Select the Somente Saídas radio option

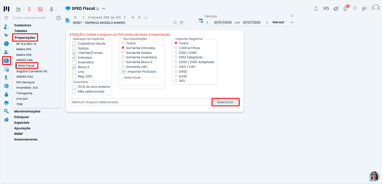(123, 52)
